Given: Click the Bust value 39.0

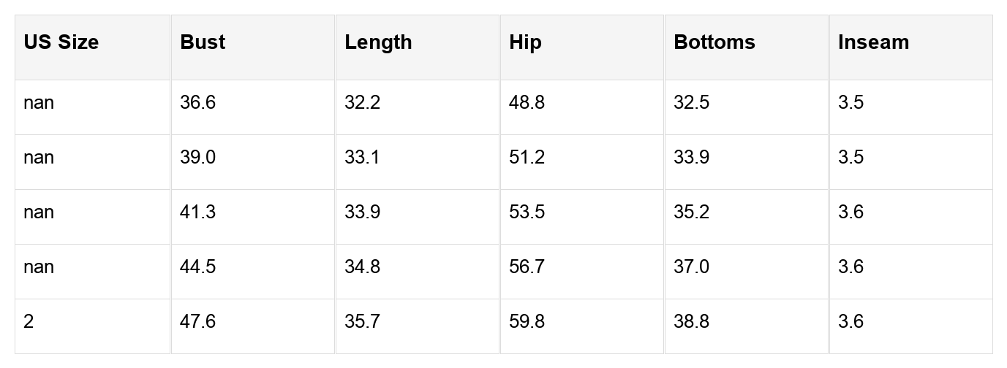Looking at the screenshot, I should [x=197, y=158].
